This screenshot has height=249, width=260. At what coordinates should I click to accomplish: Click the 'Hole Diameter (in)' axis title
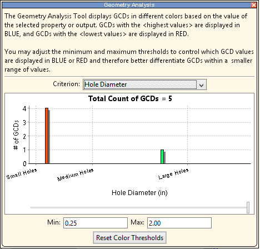click(x=139, y=193)
